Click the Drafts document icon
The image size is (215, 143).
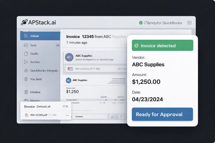pos(26,54)
